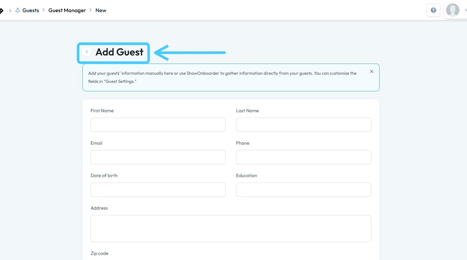Focus the Education input box

tap(304, 190)
